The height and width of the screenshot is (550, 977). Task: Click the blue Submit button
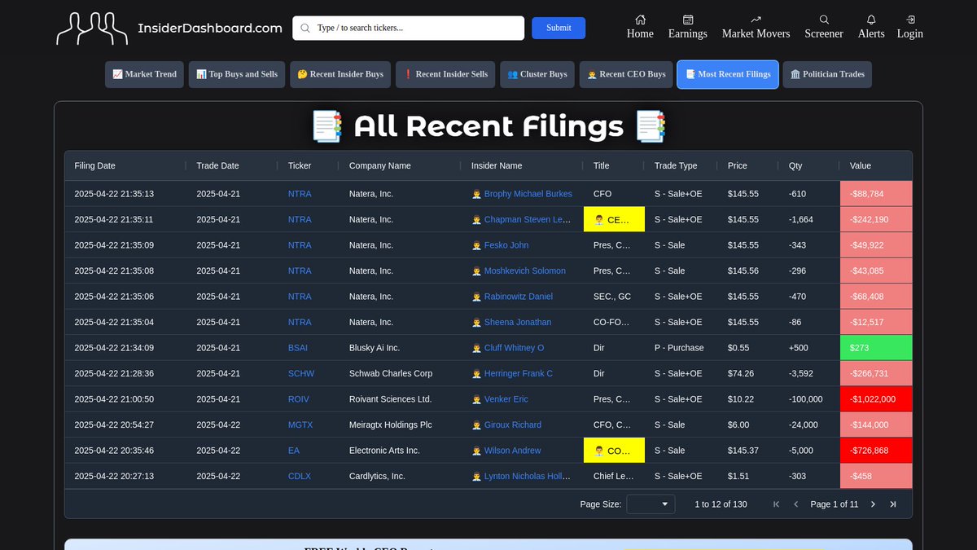pyautogui.click(x=559, y=28)
